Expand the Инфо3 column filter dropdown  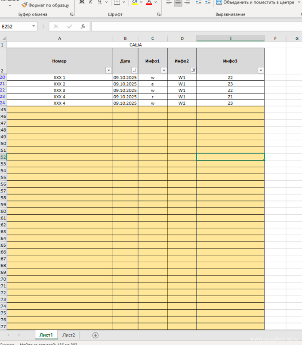point(260,70)
